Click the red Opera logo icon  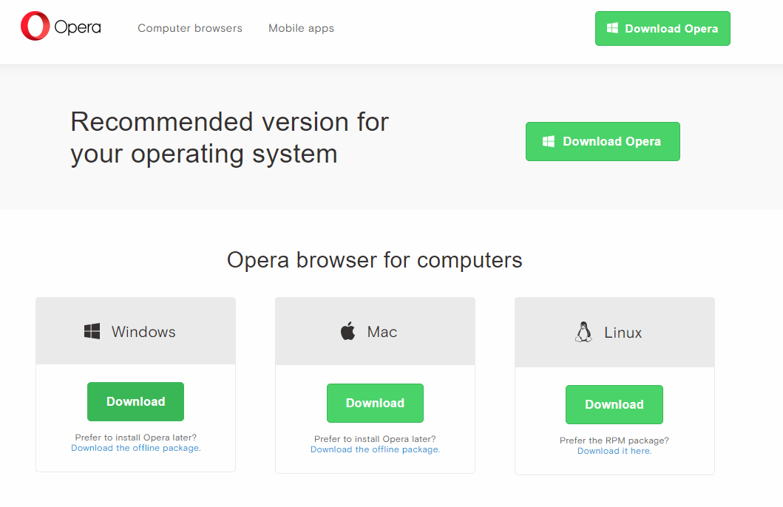coord(35,27)
